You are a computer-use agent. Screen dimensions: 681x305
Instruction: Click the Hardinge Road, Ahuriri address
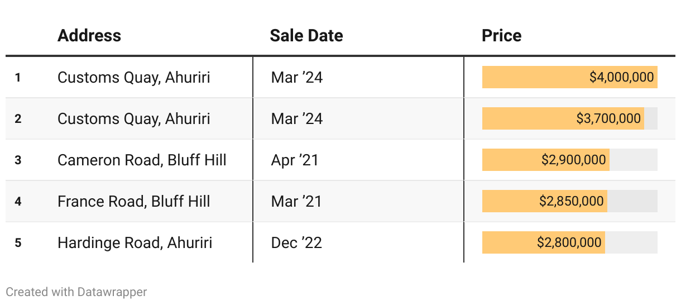point(135,242)
